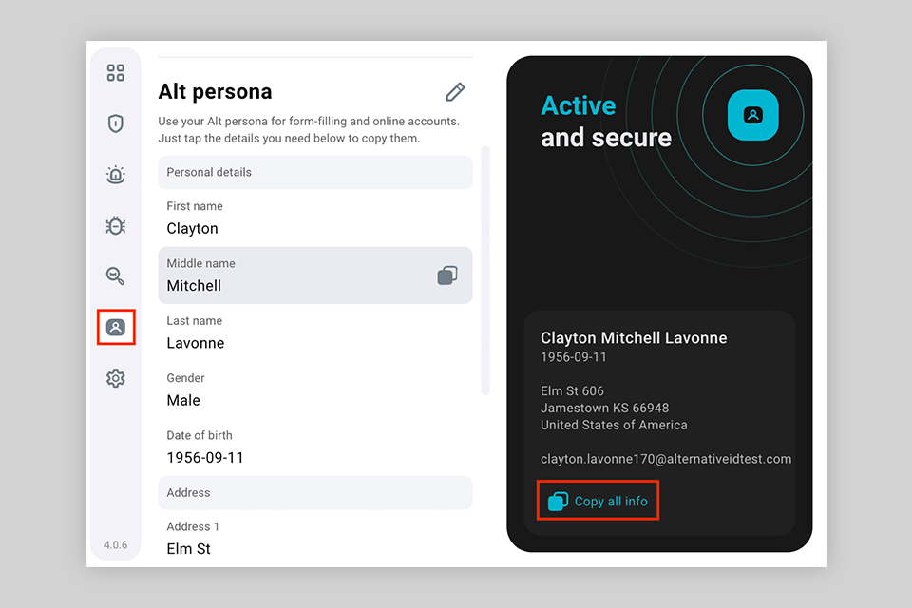
Task: Copy the Gender Male field
Action: click(314, 390)
